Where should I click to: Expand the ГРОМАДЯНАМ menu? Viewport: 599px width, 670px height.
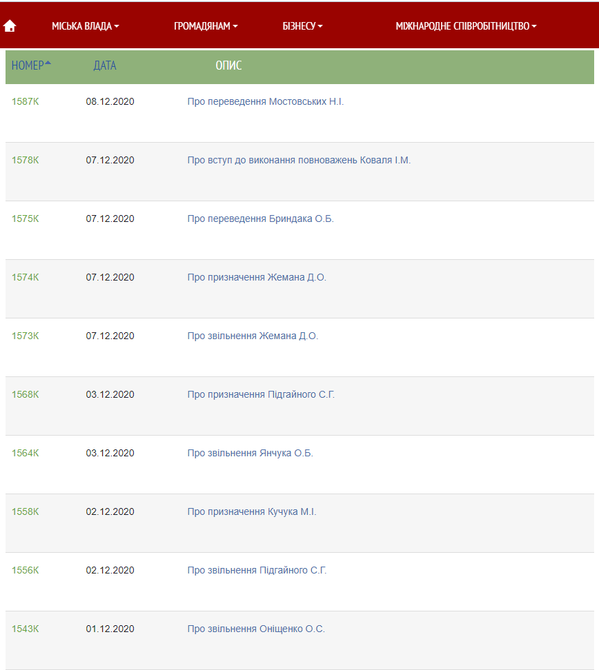coord(206,26)
